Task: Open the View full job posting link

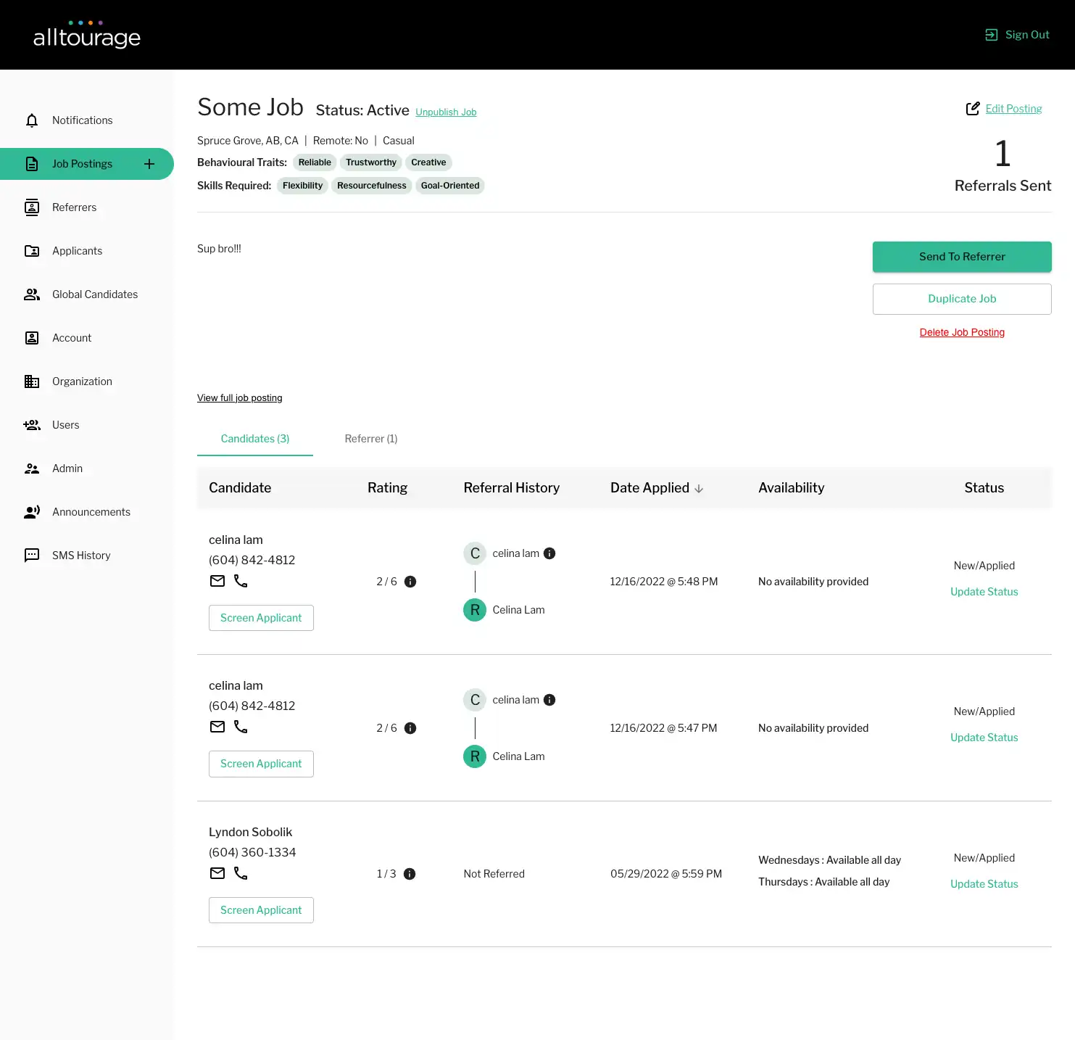Action: [x=240, y=397]
